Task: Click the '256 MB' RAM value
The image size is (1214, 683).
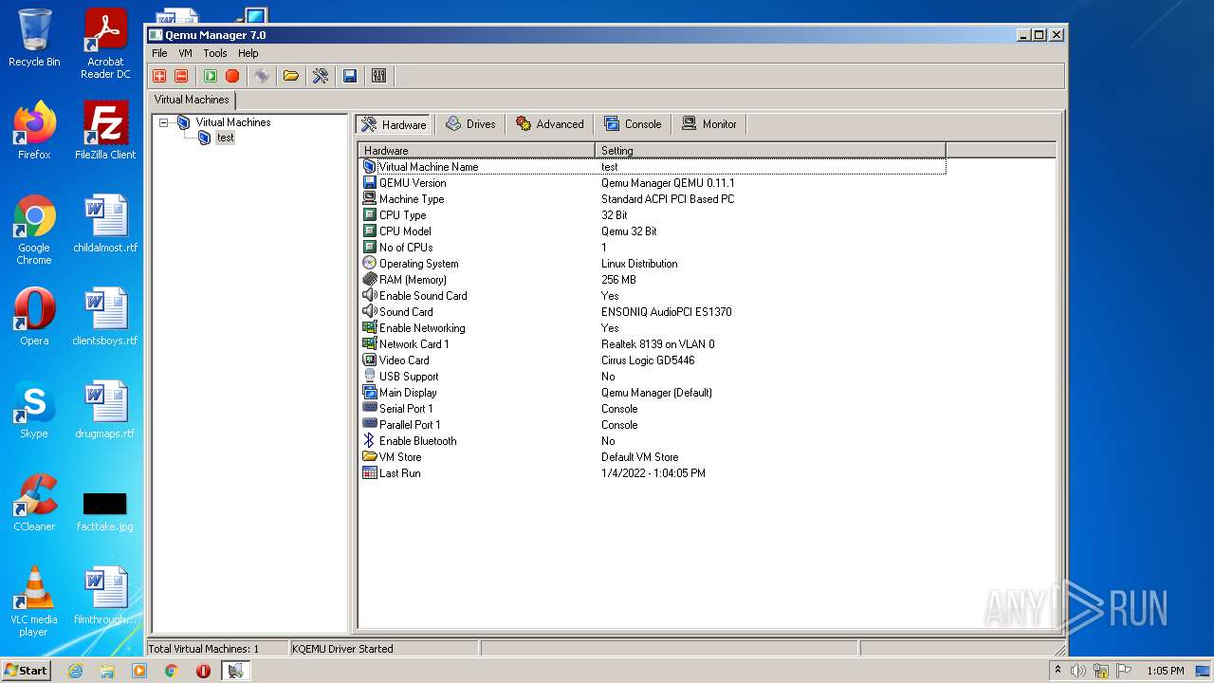Action: (618, 280)
